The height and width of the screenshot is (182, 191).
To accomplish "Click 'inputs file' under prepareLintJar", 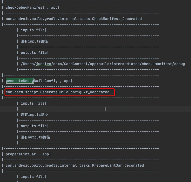I will [x=33, y=177].
